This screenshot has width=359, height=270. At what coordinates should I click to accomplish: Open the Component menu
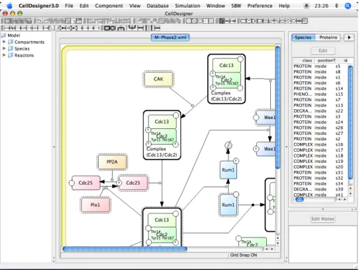(109, 6)
